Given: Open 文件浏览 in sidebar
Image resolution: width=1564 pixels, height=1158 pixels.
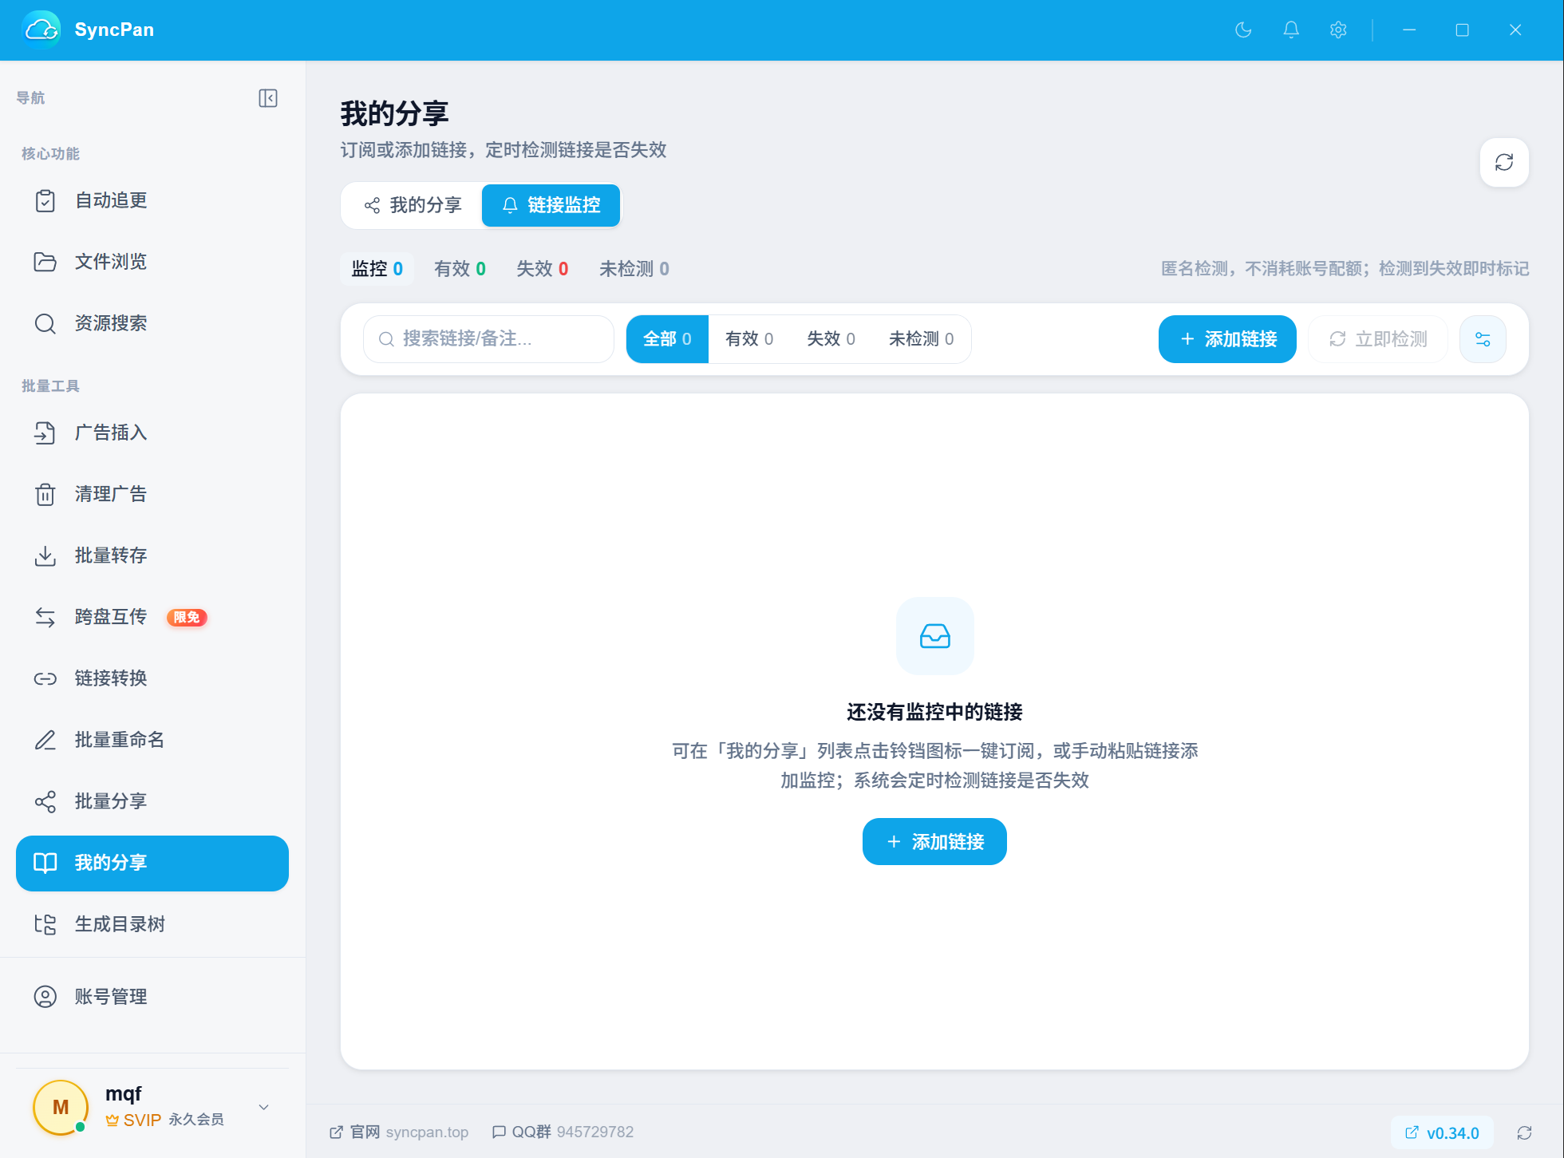Looking at the screenshot, I should click(152, 262).
